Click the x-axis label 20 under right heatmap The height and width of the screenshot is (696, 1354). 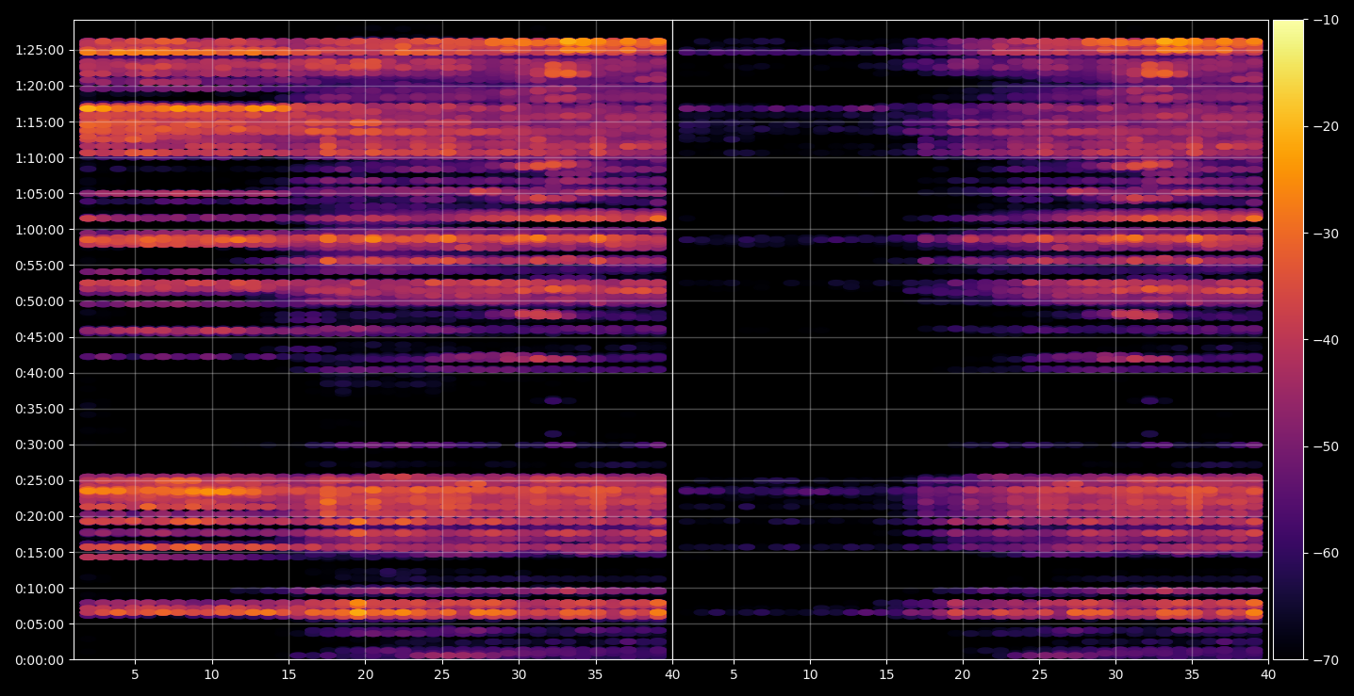point(962,674)
